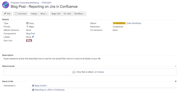
Task: Open Reporting on JIRA in Confluence link
Action: 50,90
